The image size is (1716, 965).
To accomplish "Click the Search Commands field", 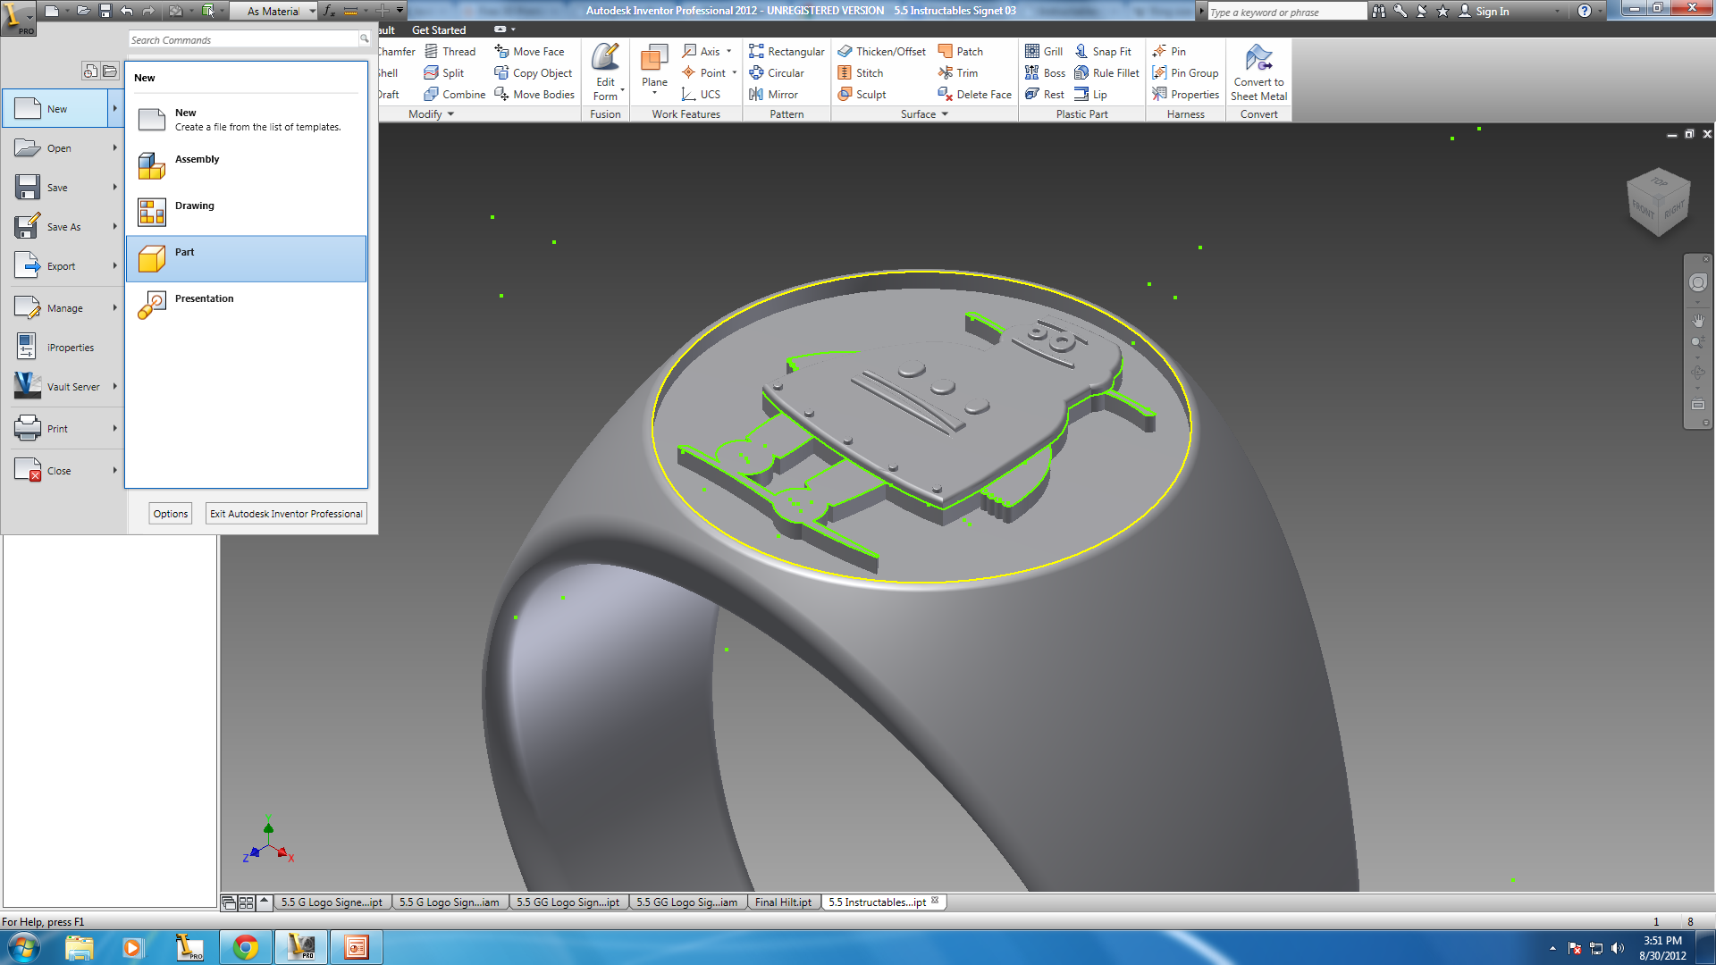I will tap(244, 40).
